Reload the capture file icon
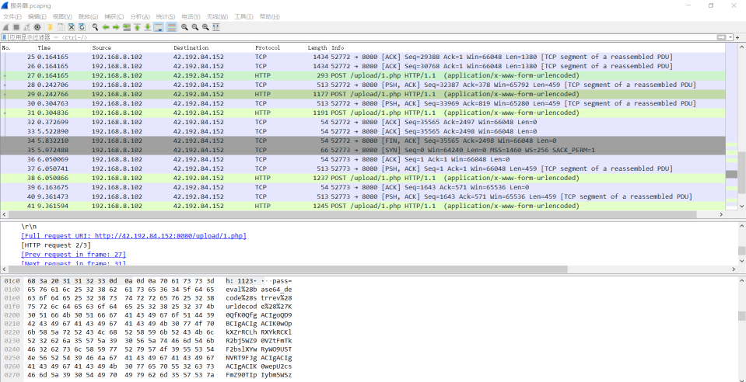Viewport: 746px width, 382px height. [82, 27]
